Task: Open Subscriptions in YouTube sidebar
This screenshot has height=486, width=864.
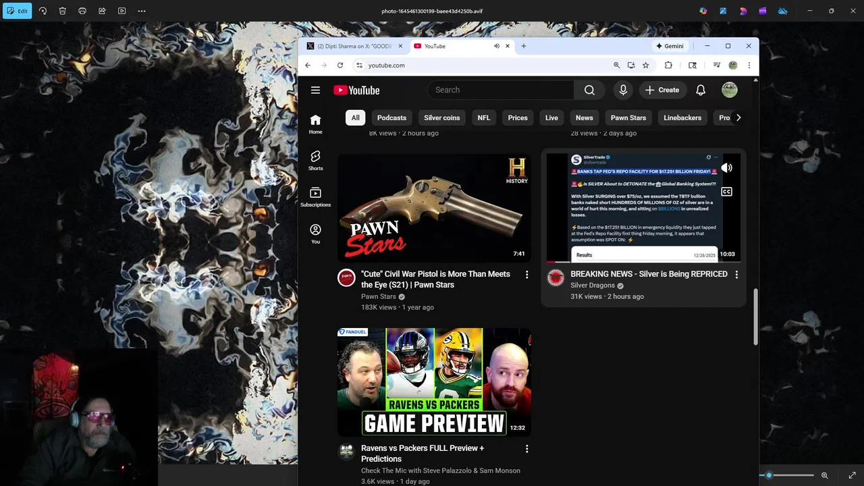Action: point(315,197)
